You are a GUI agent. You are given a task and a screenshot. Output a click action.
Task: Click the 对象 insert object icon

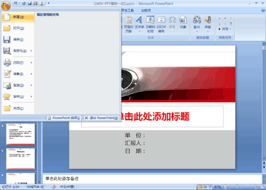pyautogui.click(x=183, y=20)
